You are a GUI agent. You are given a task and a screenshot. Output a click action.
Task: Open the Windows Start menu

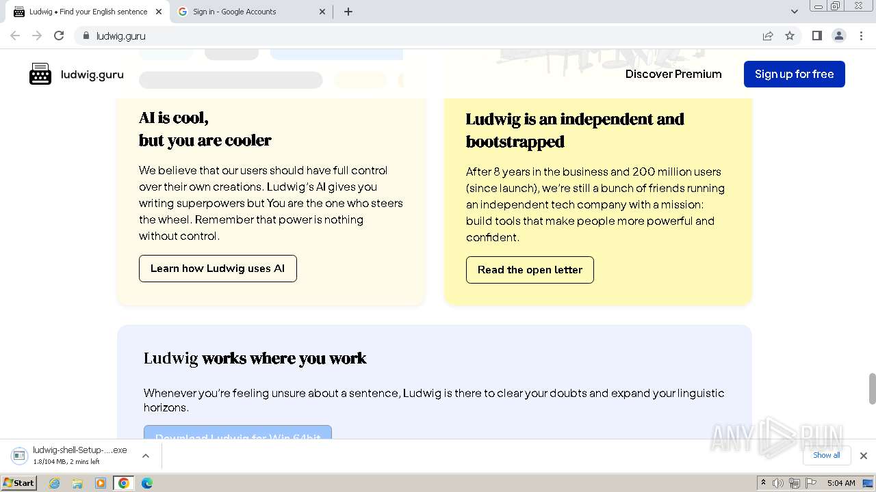click(18, 483)
